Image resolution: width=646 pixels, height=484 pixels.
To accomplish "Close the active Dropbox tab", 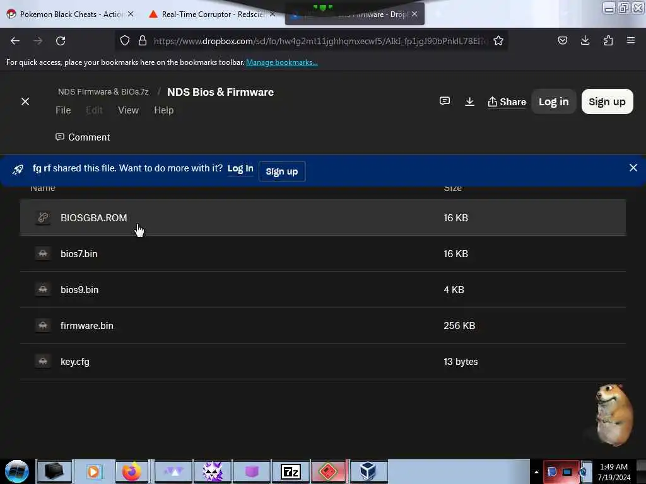I will pos(414,14).
